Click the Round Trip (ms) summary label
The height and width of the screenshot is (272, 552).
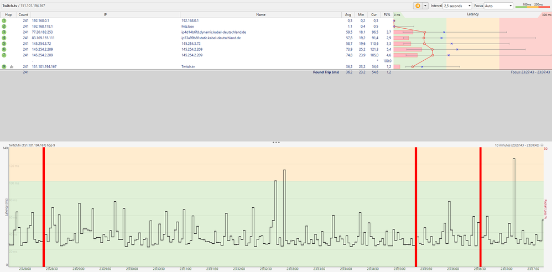326,72
